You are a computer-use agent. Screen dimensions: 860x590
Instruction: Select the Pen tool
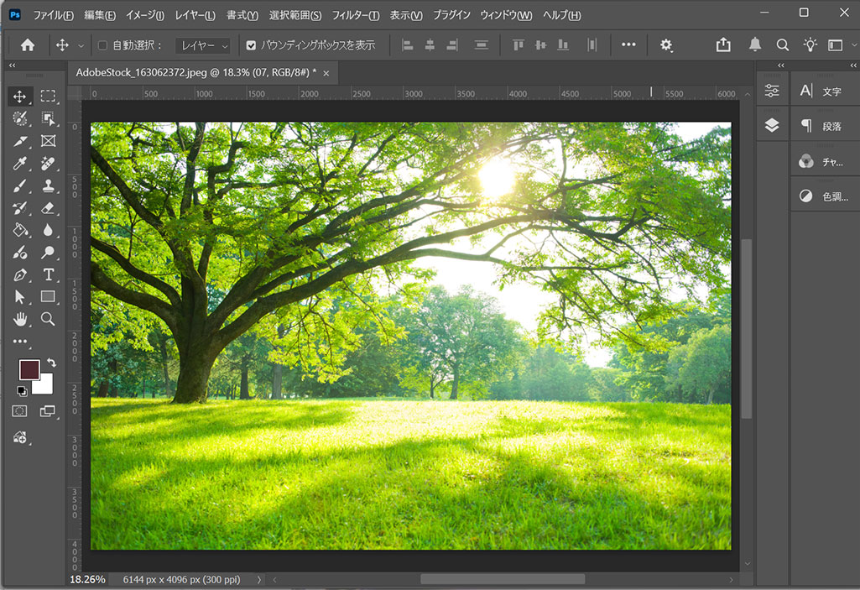(20, 274)
